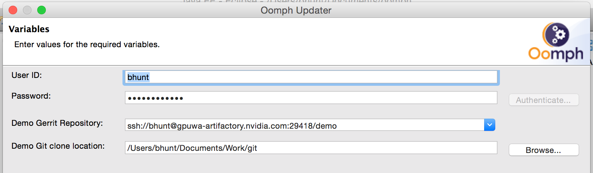593x173 pixels.
Task: Click the background Eclipse window title
Action: click(297, 1)
